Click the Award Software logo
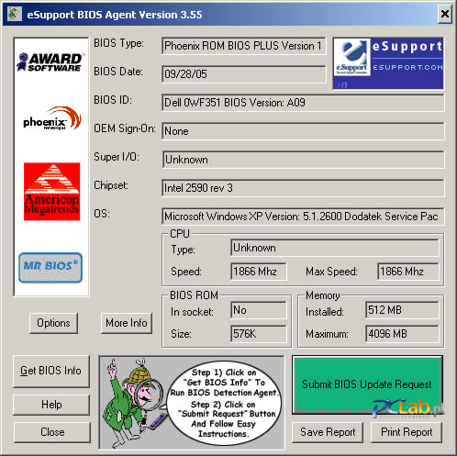Image resolution: width=457 pixels, height=456 pixels. coord(50,61)
